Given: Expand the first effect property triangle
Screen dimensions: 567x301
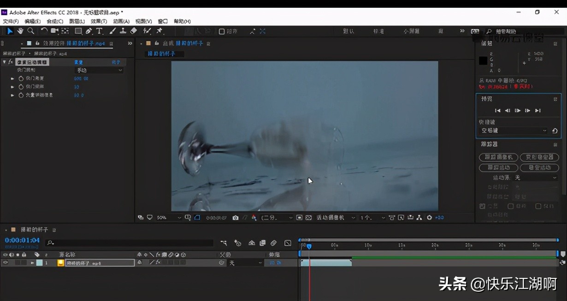Looking at the screenshot, I should 12,78.
